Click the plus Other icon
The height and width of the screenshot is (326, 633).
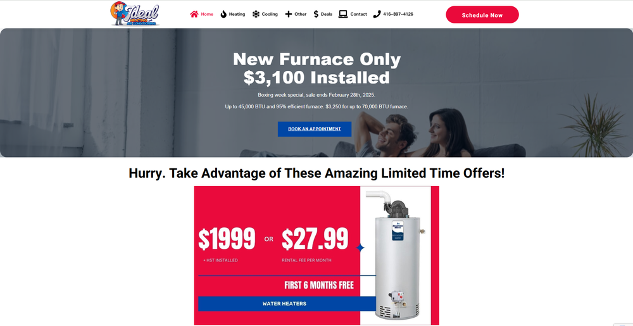(x=288, y=14)
